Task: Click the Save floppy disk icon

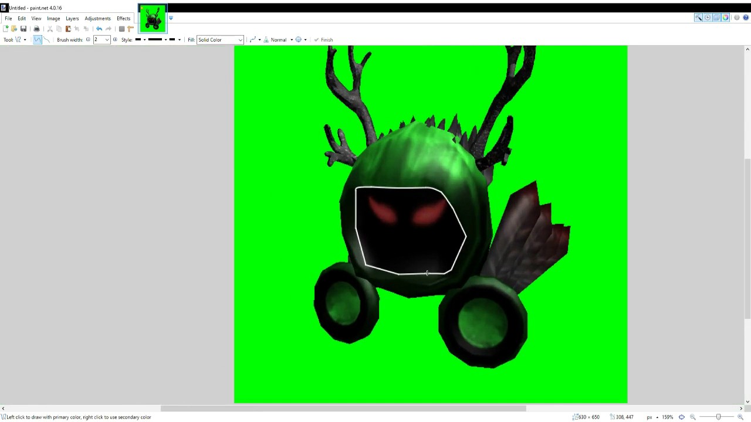Action: point(23,29)
